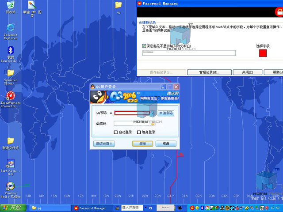Open the Recycle Bin desktop icon
This screenshot has width=283, height=212.
[x=10, y=6]
